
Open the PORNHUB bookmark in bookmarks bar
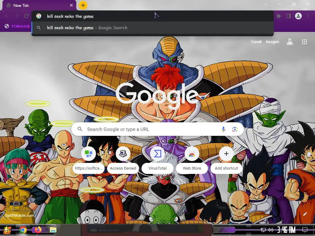pos(17,26)
